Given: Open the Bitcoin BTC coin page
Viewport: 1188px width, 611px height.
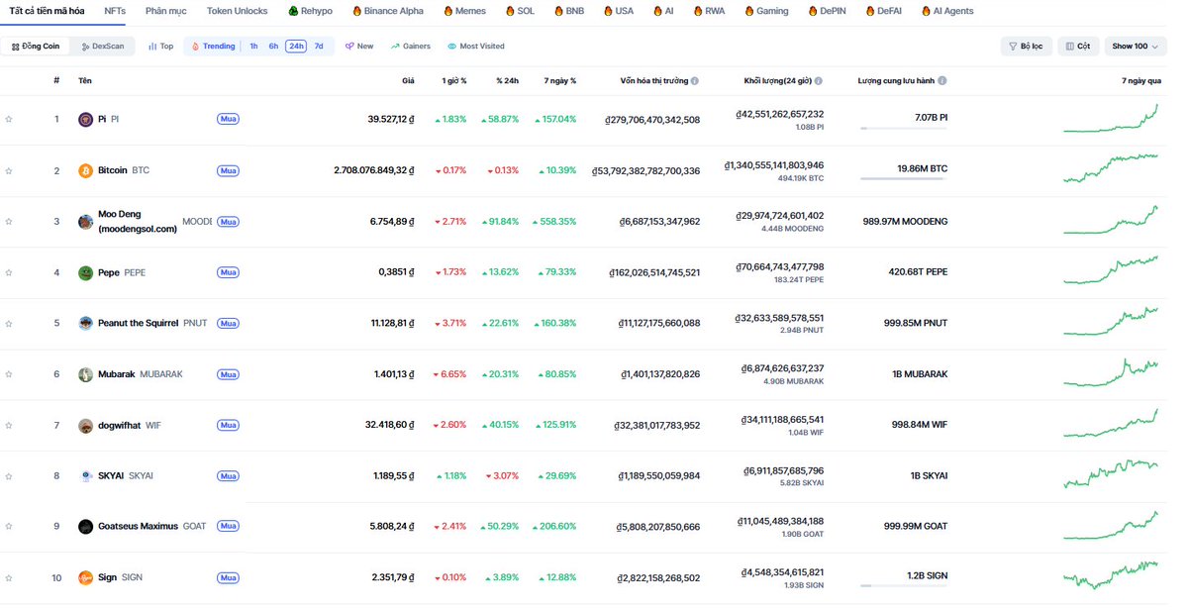Looking at the screenshot, I should [124, 170].
